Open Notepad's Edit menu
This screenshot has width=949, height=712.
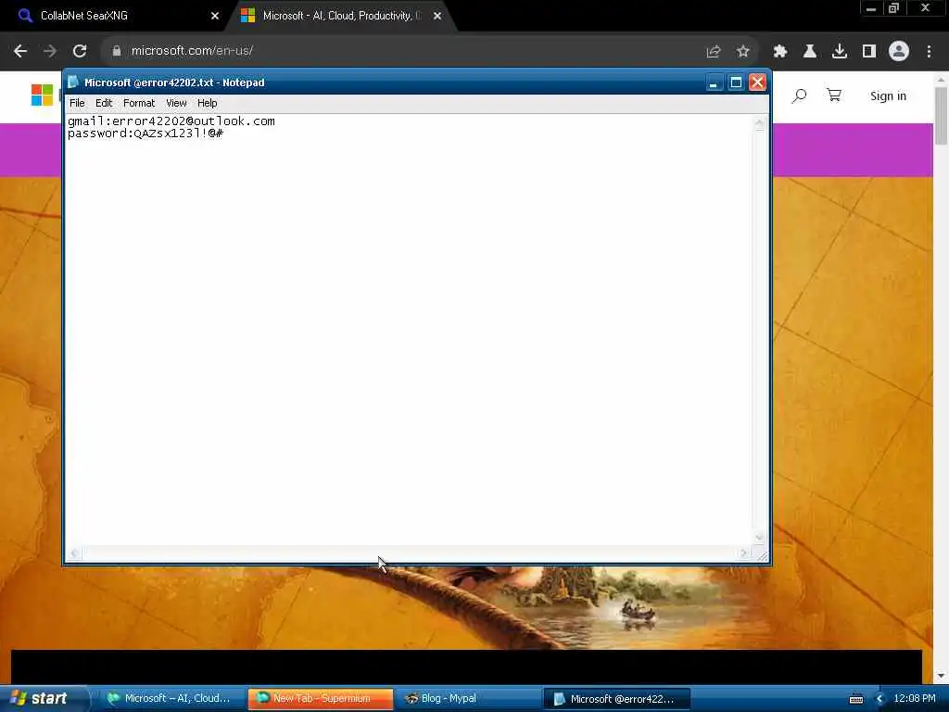point(104,103)
